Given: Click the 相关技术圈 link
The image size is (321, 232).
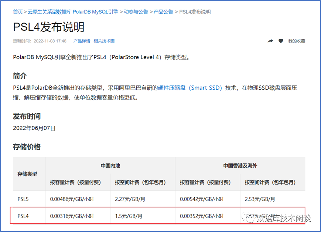Looking at the screenshot, I should (104, 41).
